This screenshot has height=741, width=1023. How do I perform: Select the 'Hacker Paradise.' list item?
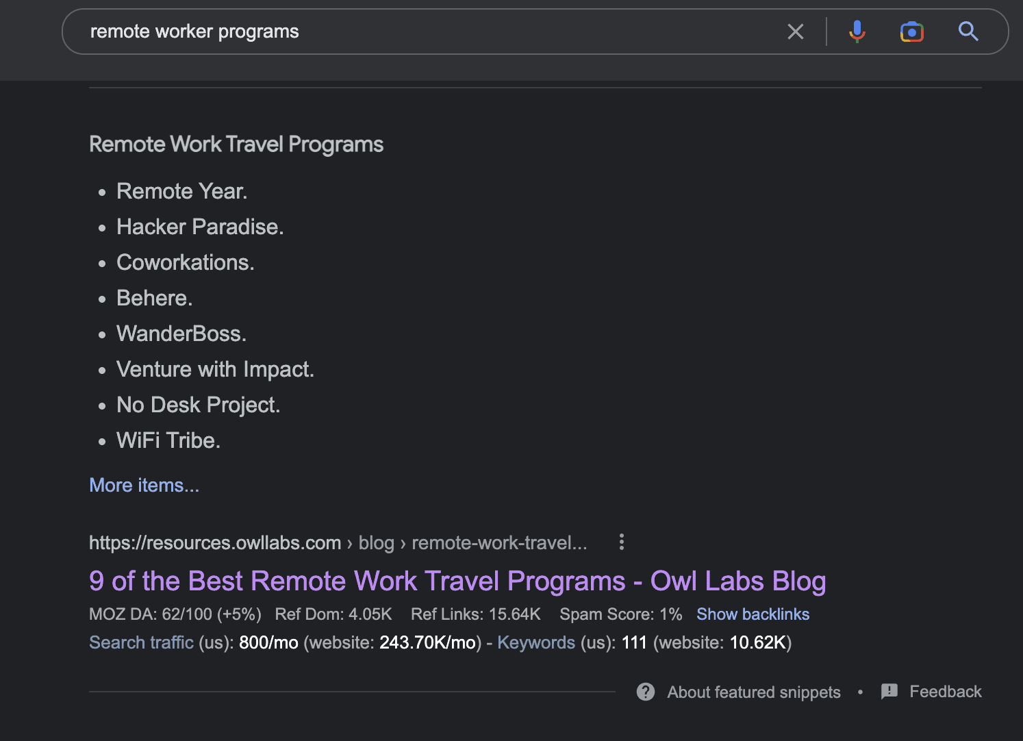pyautogui.click(x=199, y=227)
